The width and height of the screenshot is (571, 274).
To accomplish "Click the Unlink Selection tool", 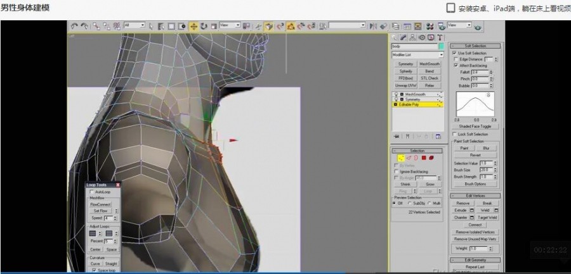I will pyautogui.click(x=107, y=26).
